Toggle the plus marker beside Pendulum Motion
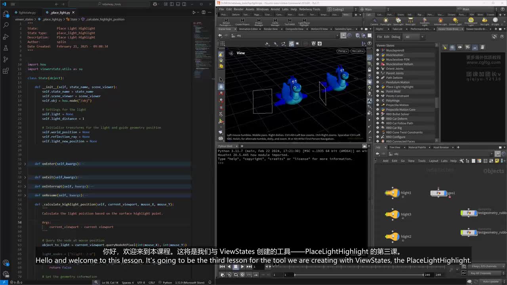Viewport: 507px width, 285px height. point(377,82)
